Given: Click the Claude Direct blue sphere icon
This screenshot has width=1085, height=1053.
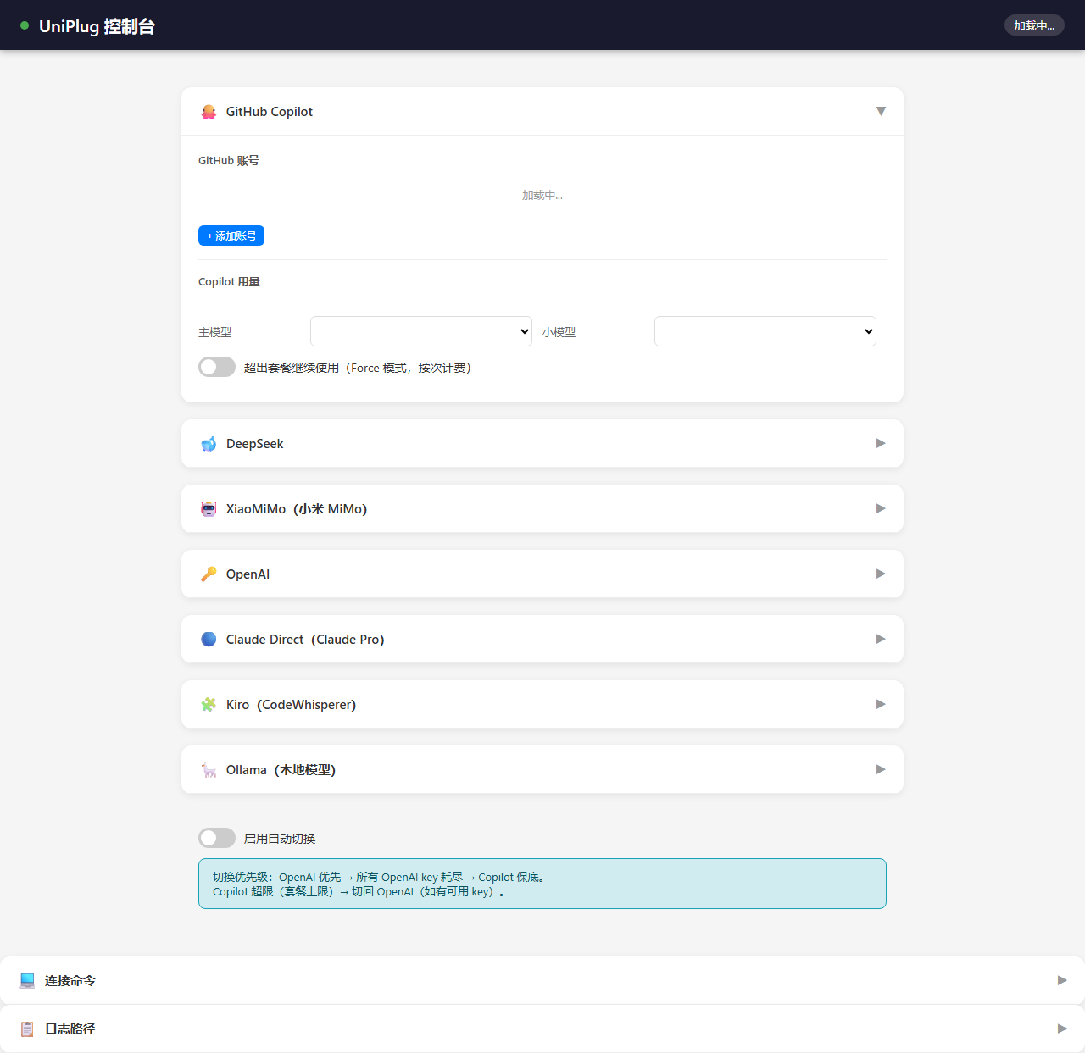Looking at the screenshot, I should 209,639.
